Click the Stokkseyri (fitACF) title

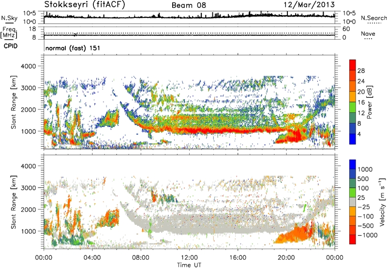[85, 4]
